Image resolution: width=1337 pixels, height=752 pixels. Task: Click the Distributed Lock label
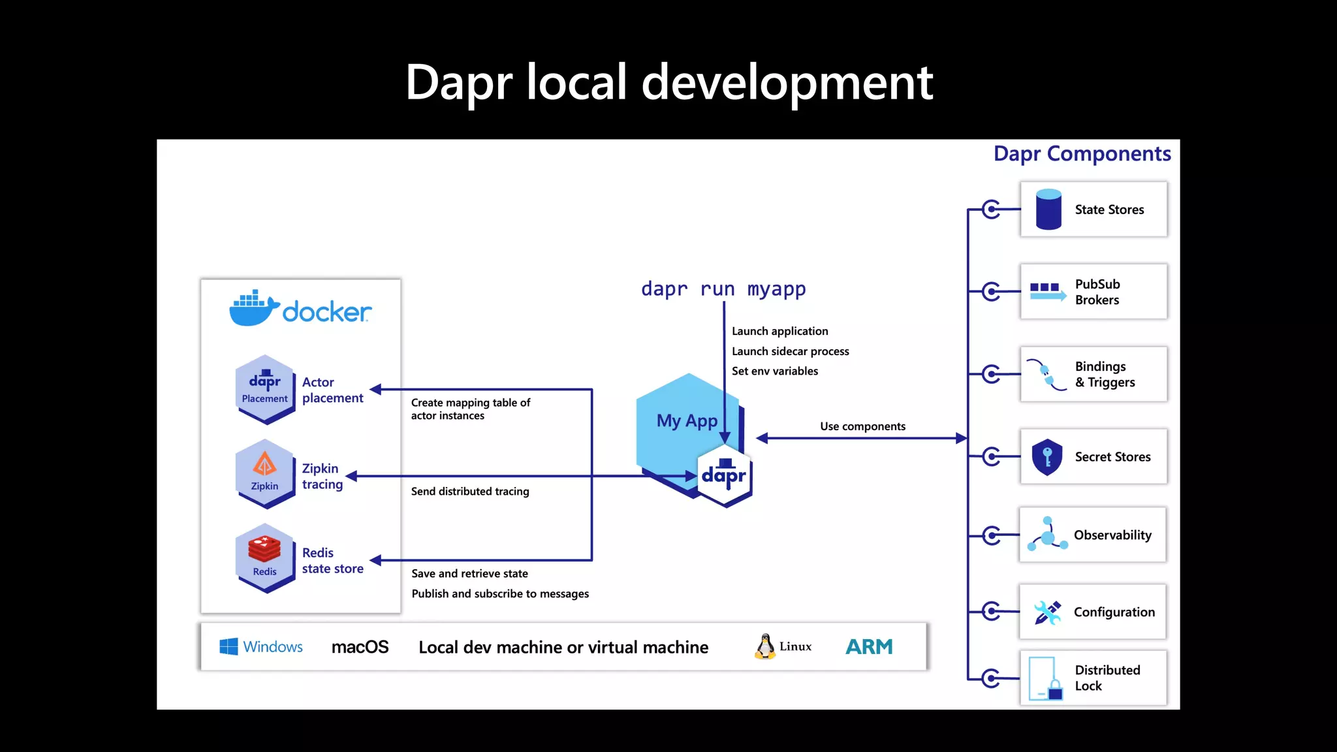click(x=1107, y=678)
